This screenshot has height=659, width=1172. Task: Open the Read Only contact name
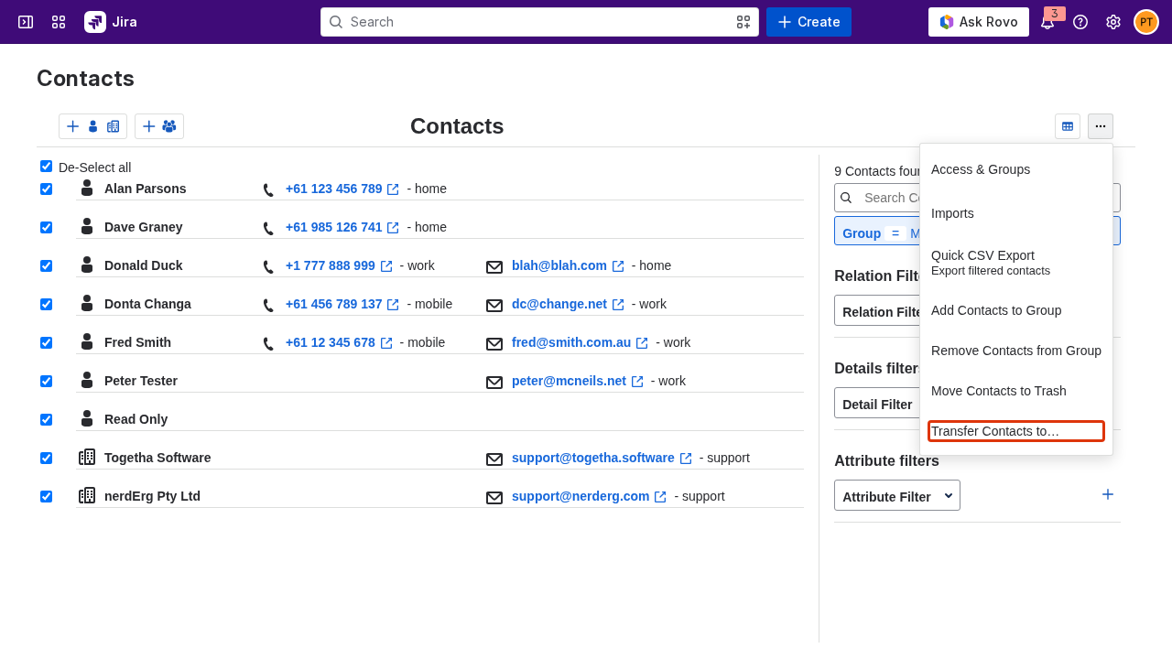click(136, 419)
